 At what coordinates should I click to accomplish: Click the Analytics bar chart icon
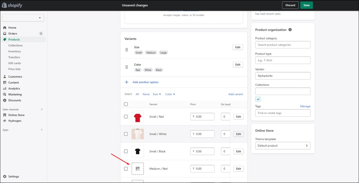click(4, 89)
